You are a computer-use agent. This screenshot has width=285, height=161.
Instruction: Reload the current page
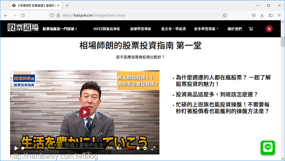[x=23, y=16]
